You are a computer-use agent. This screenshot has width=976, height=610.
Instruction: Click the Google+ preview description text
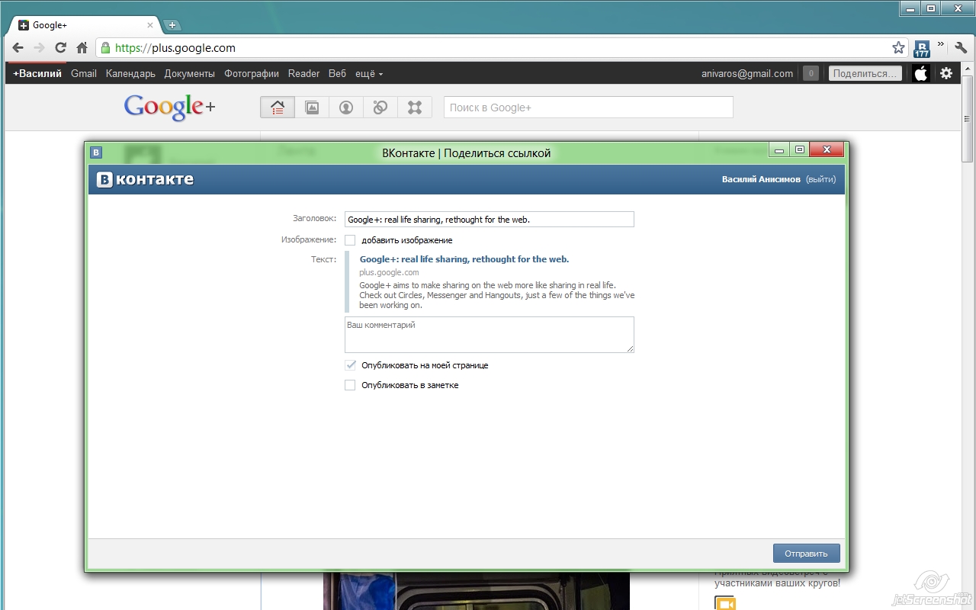pyautogui.click(x=497, y=295)
